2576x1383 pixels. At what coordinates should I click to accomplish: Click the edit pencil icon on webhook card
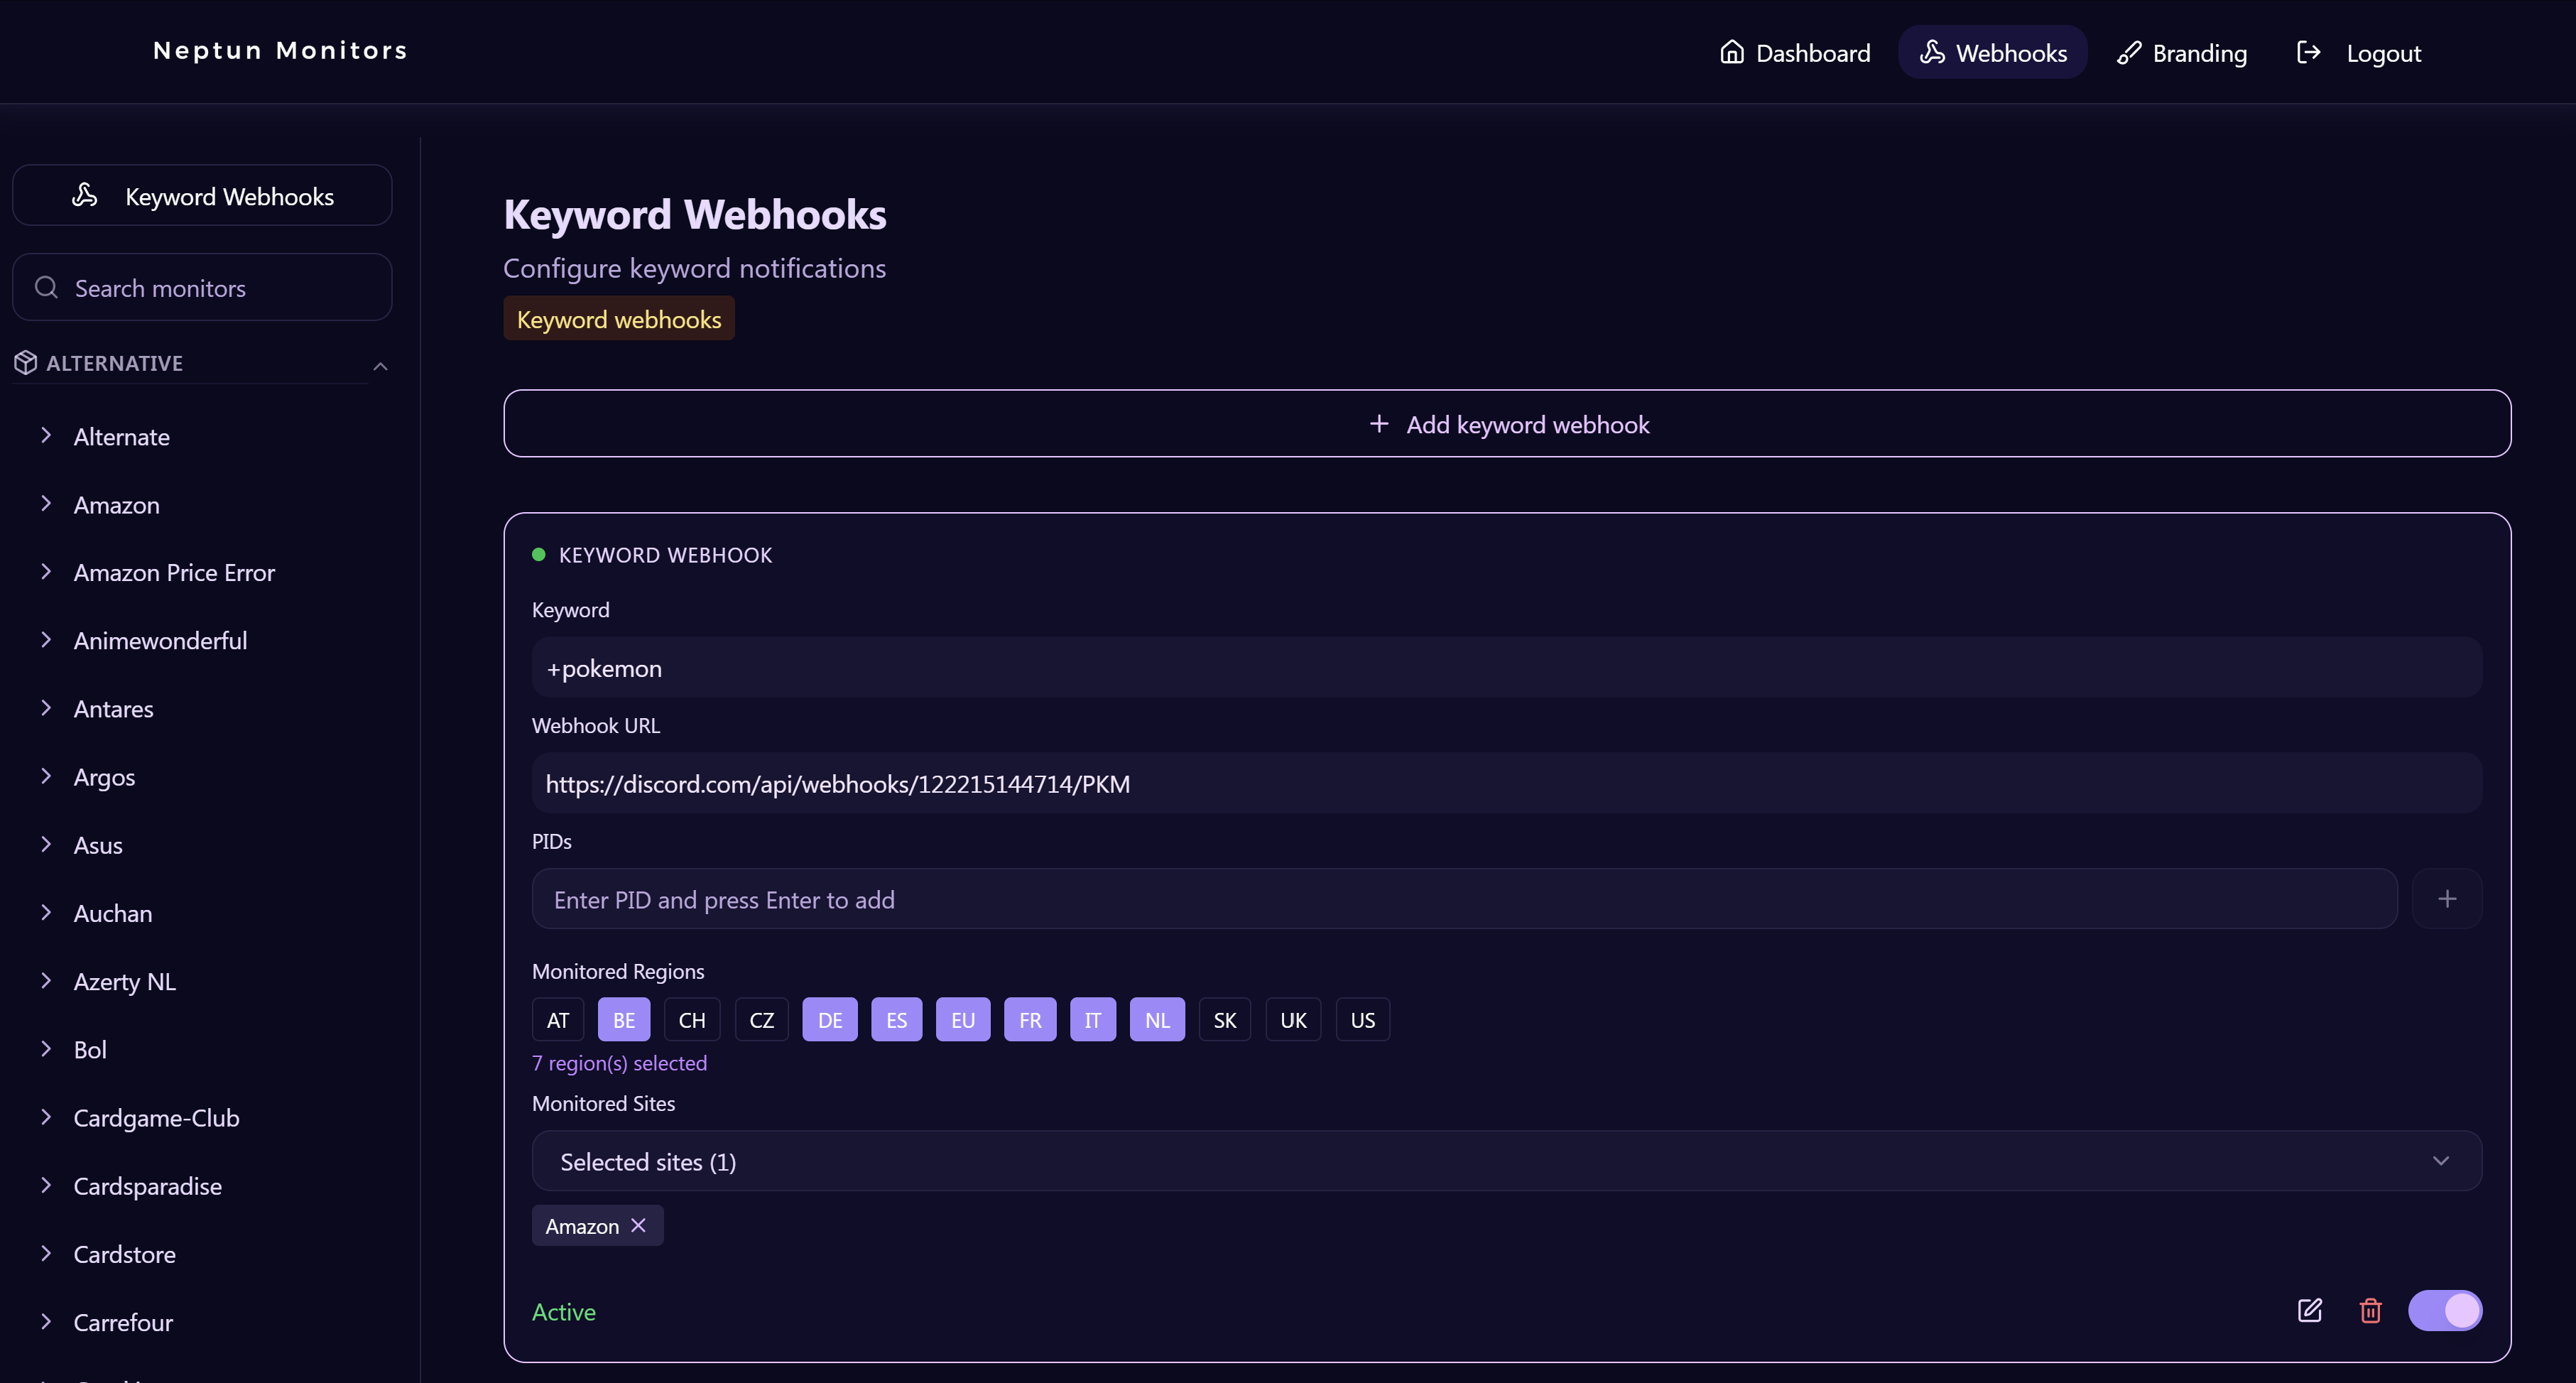pos(2309,1310)
